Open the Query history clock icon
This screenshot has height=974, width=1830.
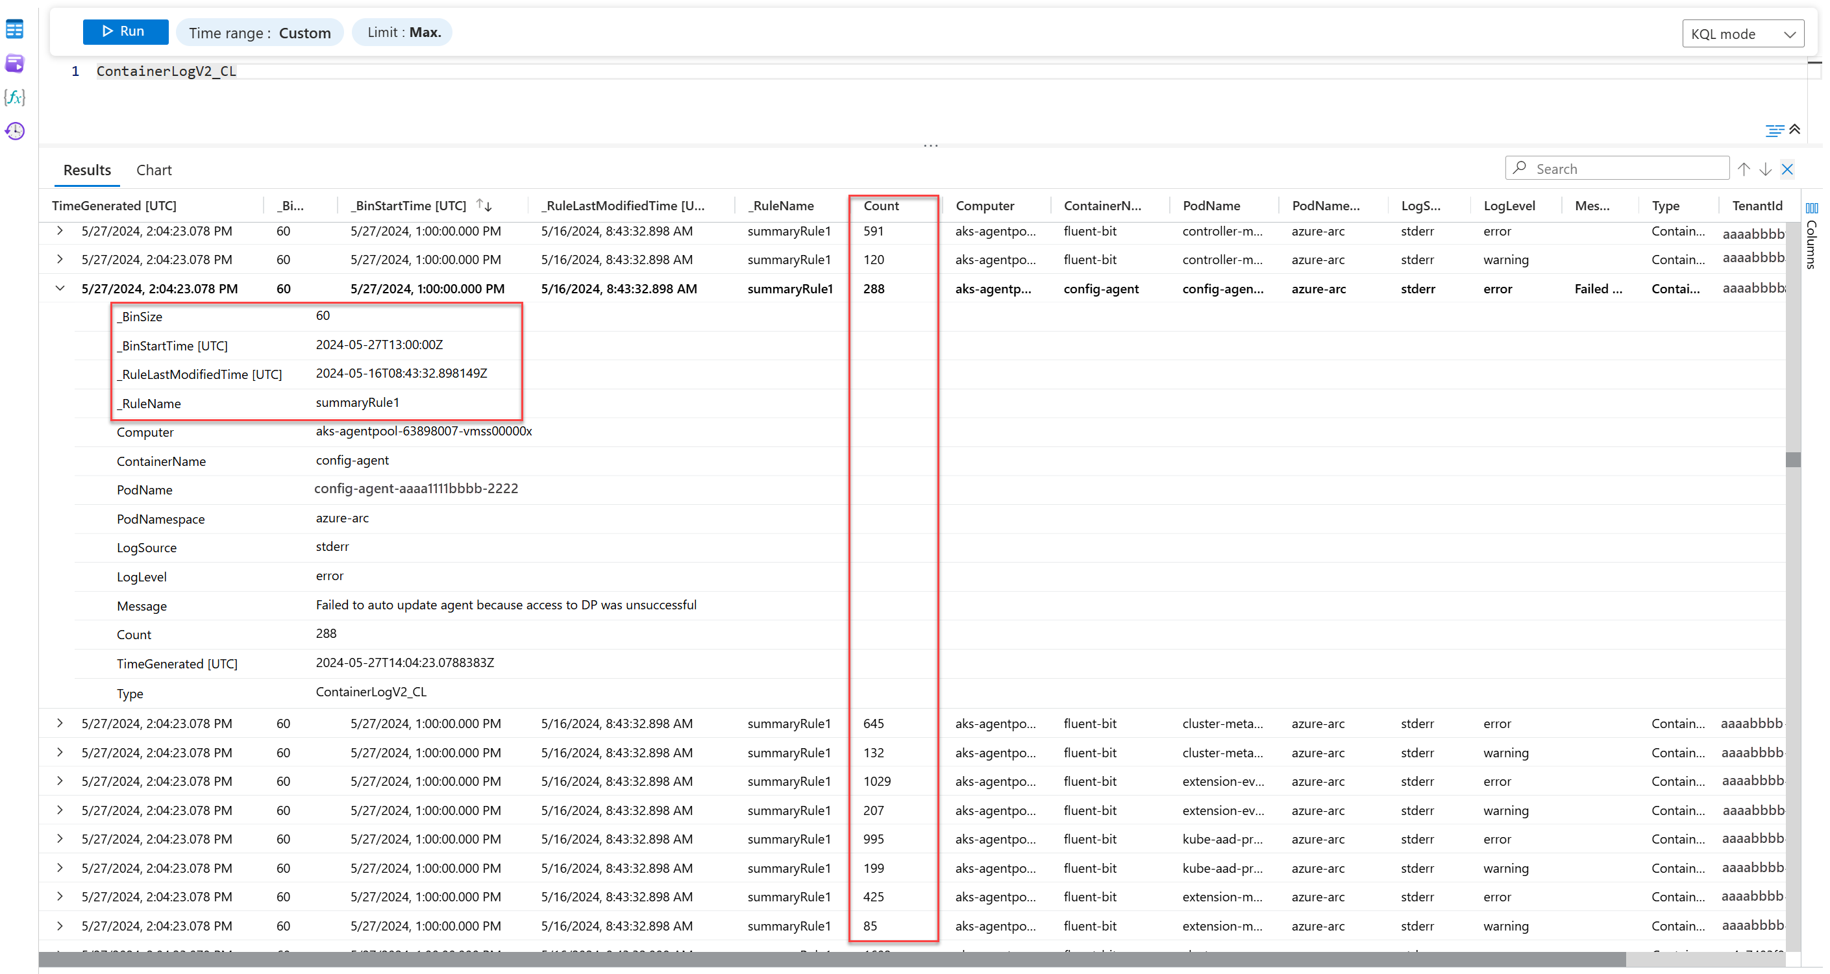(x=15, y=131)
